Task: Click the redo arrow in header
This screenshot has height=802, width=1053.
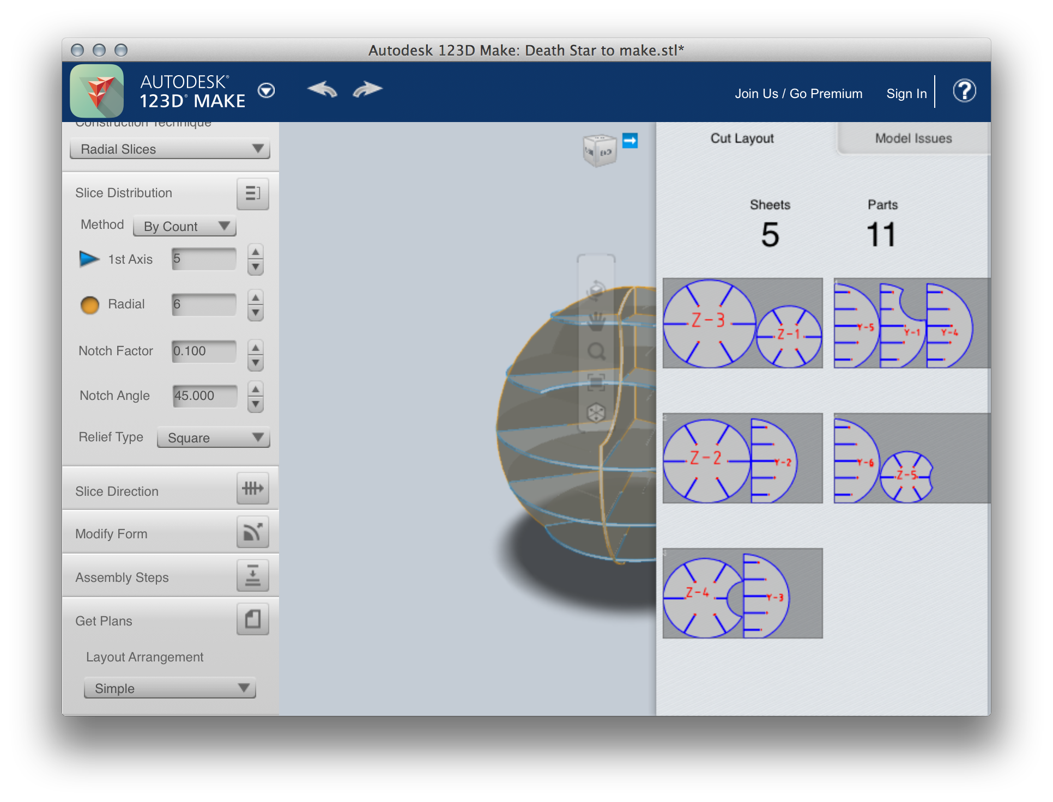Action: [367, 89]
